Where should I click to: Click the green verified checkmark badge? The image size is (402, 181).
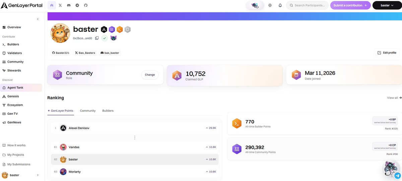point(105,38)
